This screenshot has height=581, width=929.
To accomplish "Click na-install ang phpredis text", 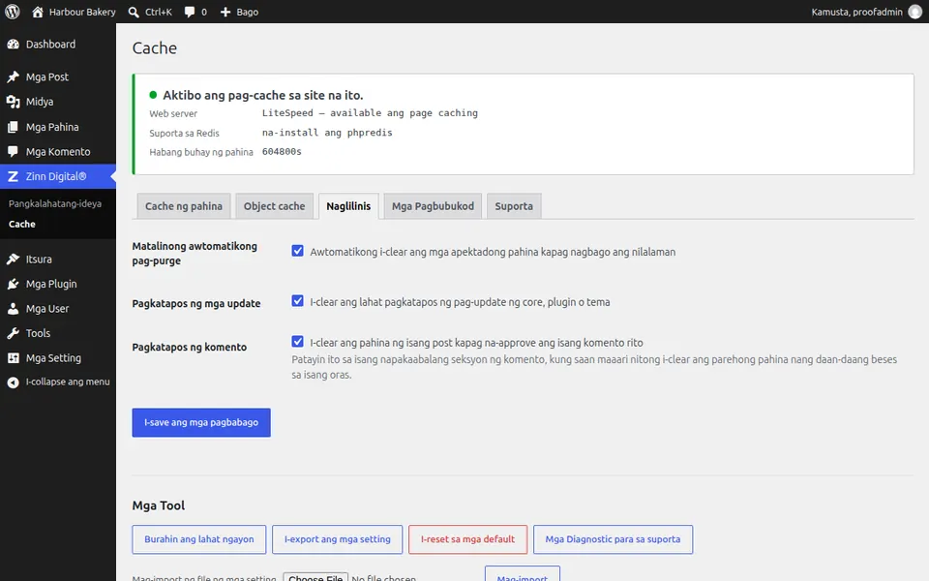I will (x=327, y=133).
